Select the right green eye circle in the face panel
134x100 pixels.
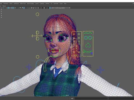pos(90,38)
